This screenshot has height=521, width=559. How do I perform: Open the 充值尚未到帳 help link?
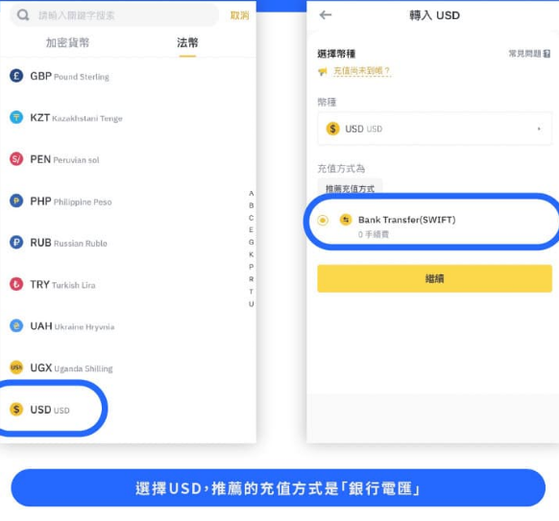tap(361, 71)
